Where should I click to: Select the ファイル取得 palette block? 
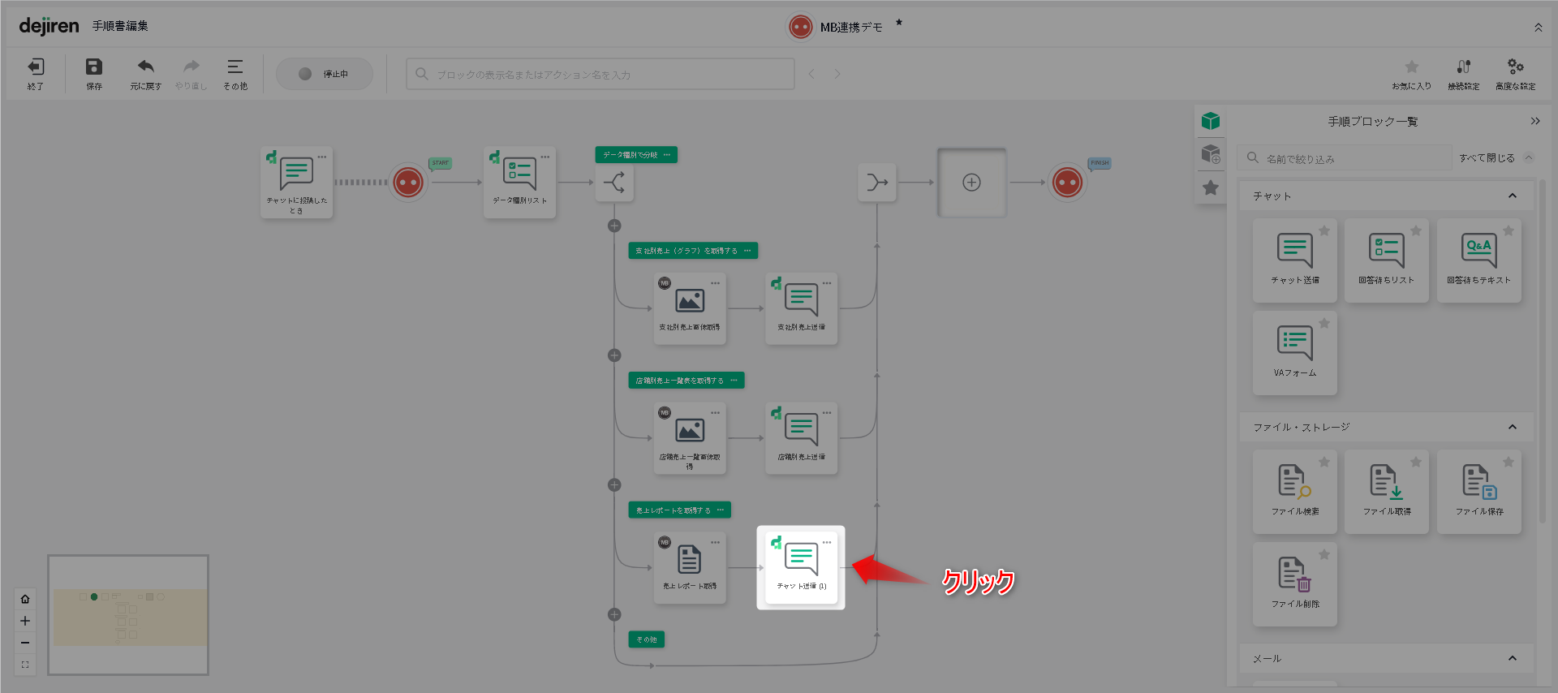point(1387,492)
